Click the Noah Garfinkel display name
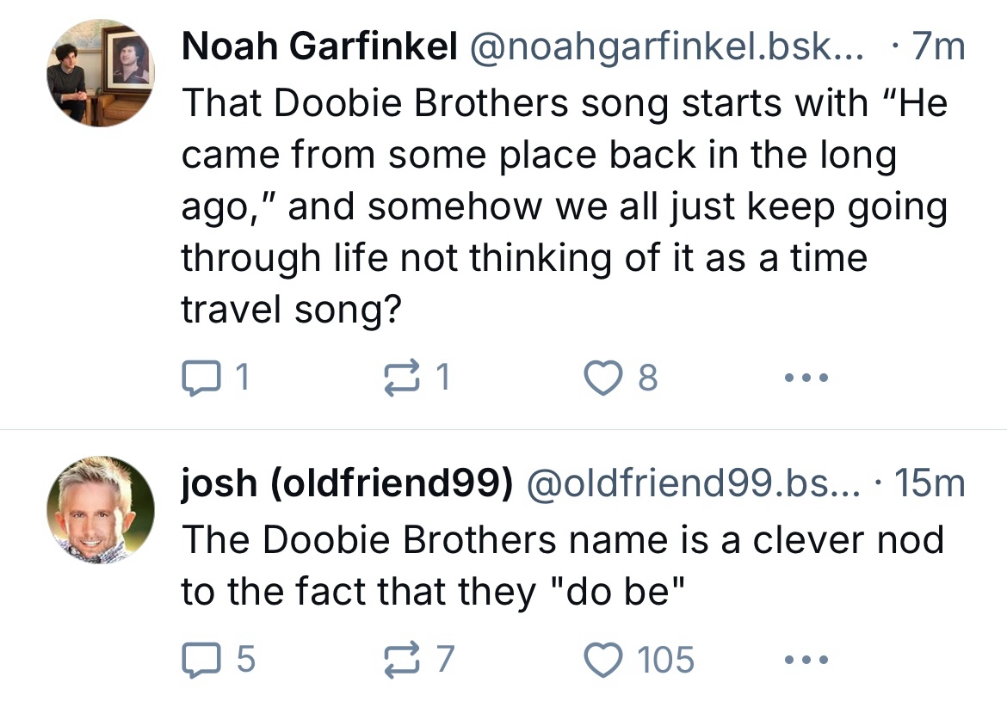Viewport: 1007px width, 701px height. pos(318,48)
